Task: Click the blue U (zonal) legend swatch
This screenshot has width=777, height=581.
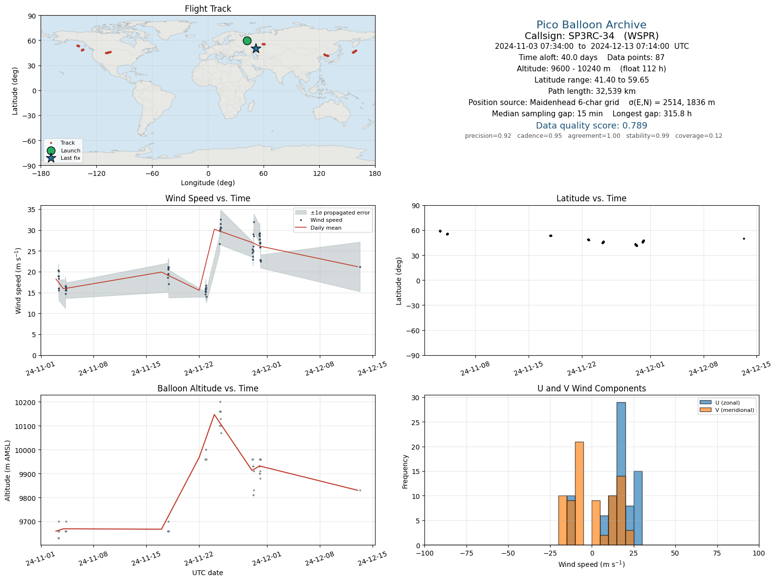Action: [x=705, y=403]
